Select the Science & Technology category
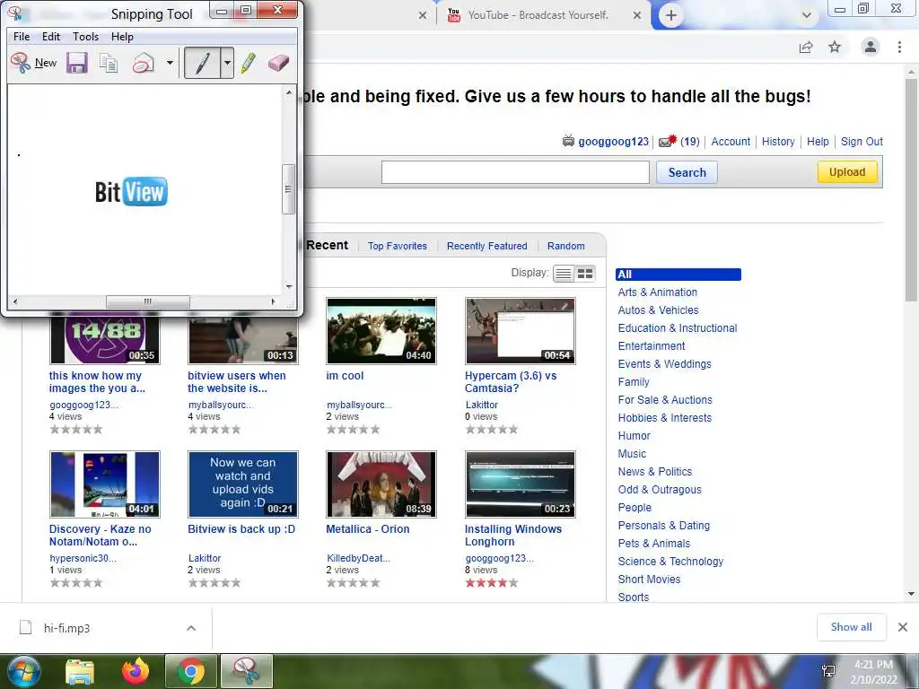The width and height of the screenshot is (919, 689). [x=670, y=562]
